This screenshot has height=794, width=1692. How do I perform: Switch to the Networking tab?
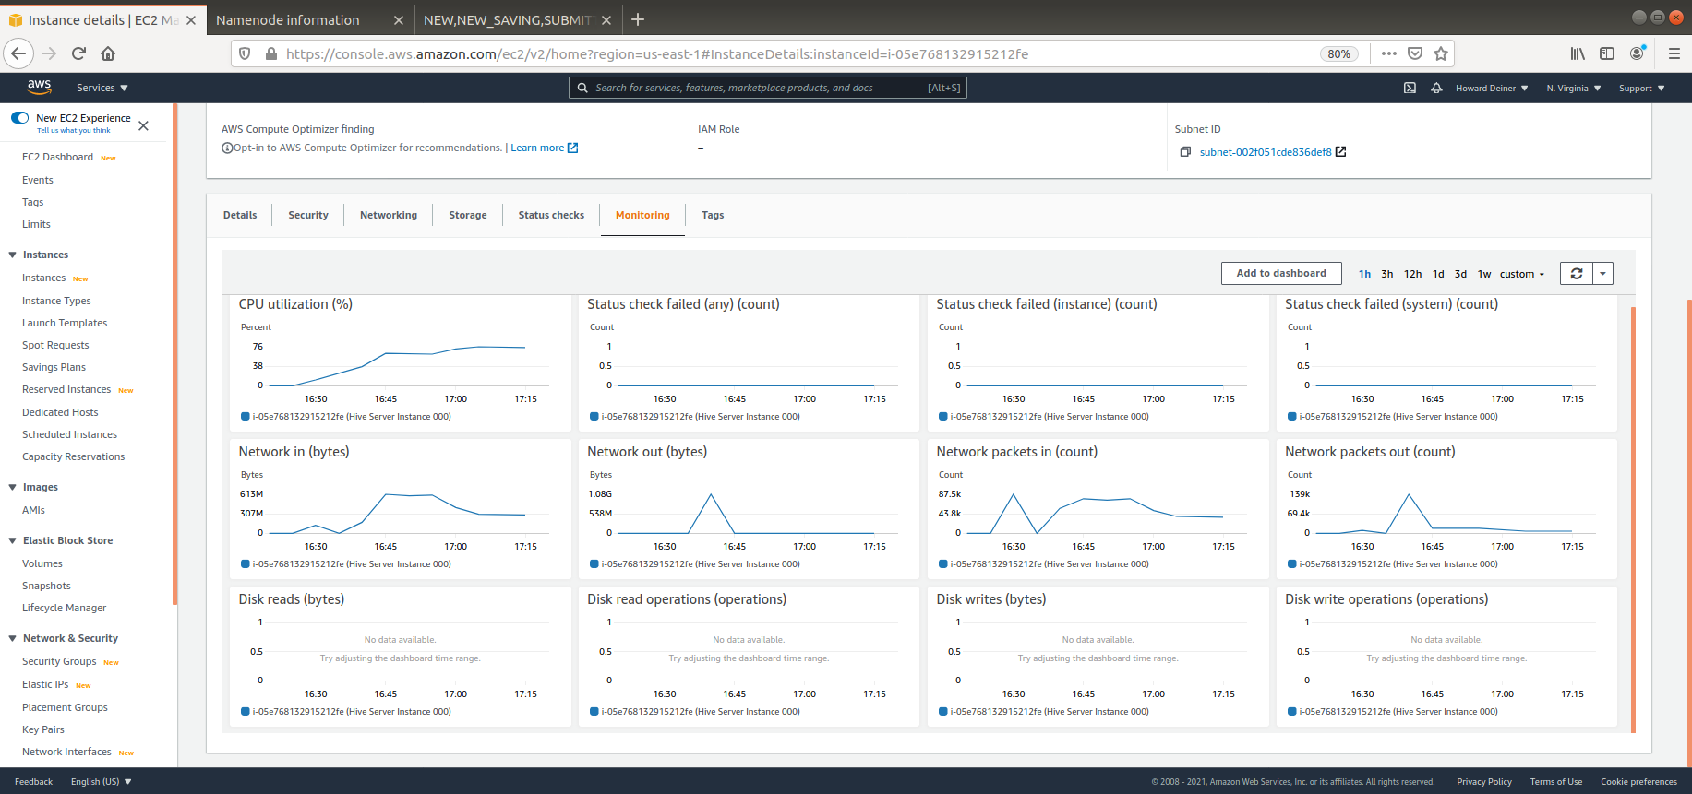(x=389, y=215)
